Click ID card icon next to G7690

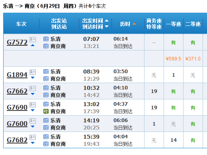tap(33, 105)
